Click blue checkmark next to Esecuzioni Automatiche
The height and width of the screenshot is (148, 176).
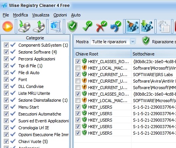13,114
